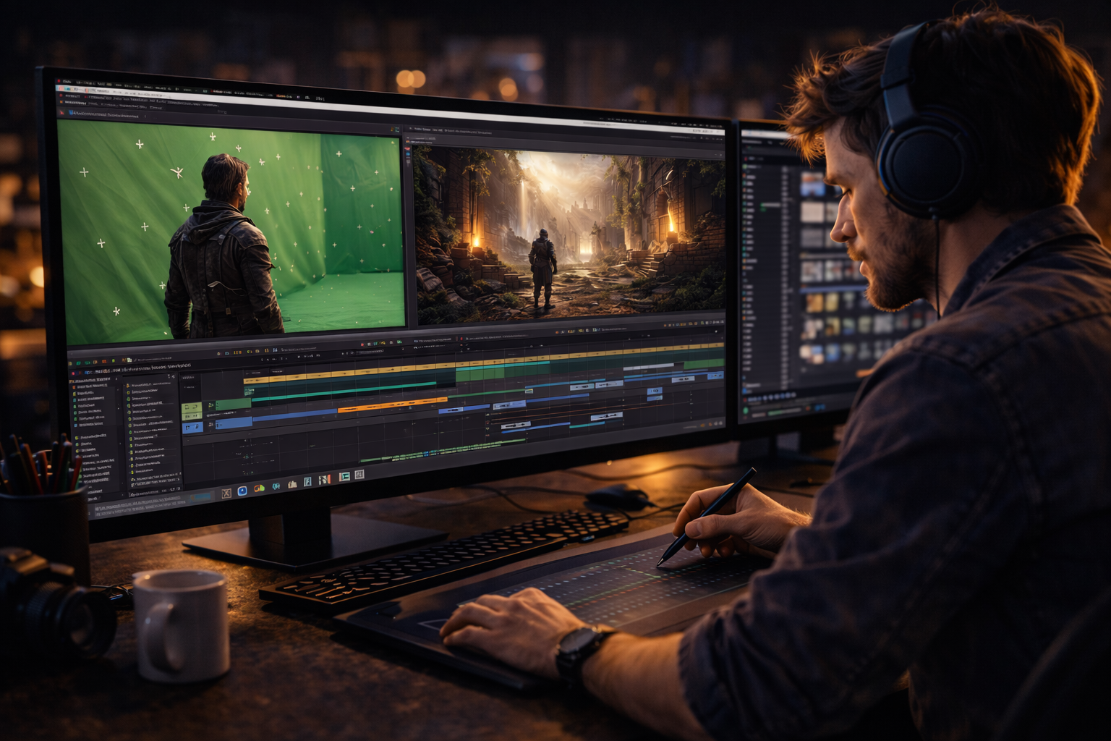Click the X-shaped icon in the bottom dock
Screen dimensions: 1111x741
coord(226,494)
